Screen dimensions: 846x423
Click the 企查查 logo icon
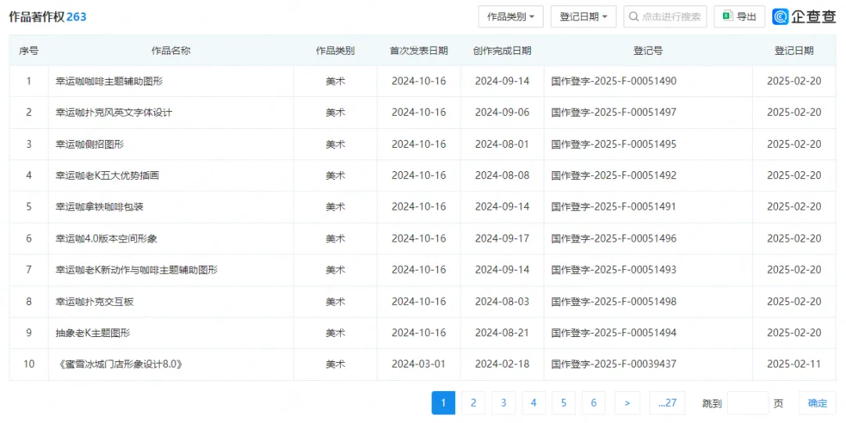[780, 16]
